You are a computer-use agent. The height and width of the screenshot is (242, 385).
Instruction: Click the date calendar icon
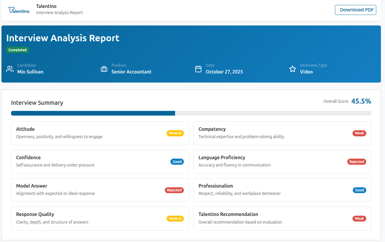[198, 69]
